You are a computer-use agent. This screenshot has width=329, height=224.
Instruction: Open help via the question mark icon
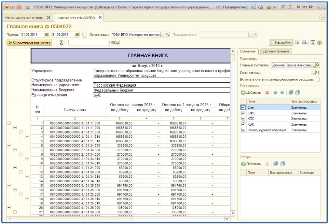pyautogui.click(x=319, y=43)
